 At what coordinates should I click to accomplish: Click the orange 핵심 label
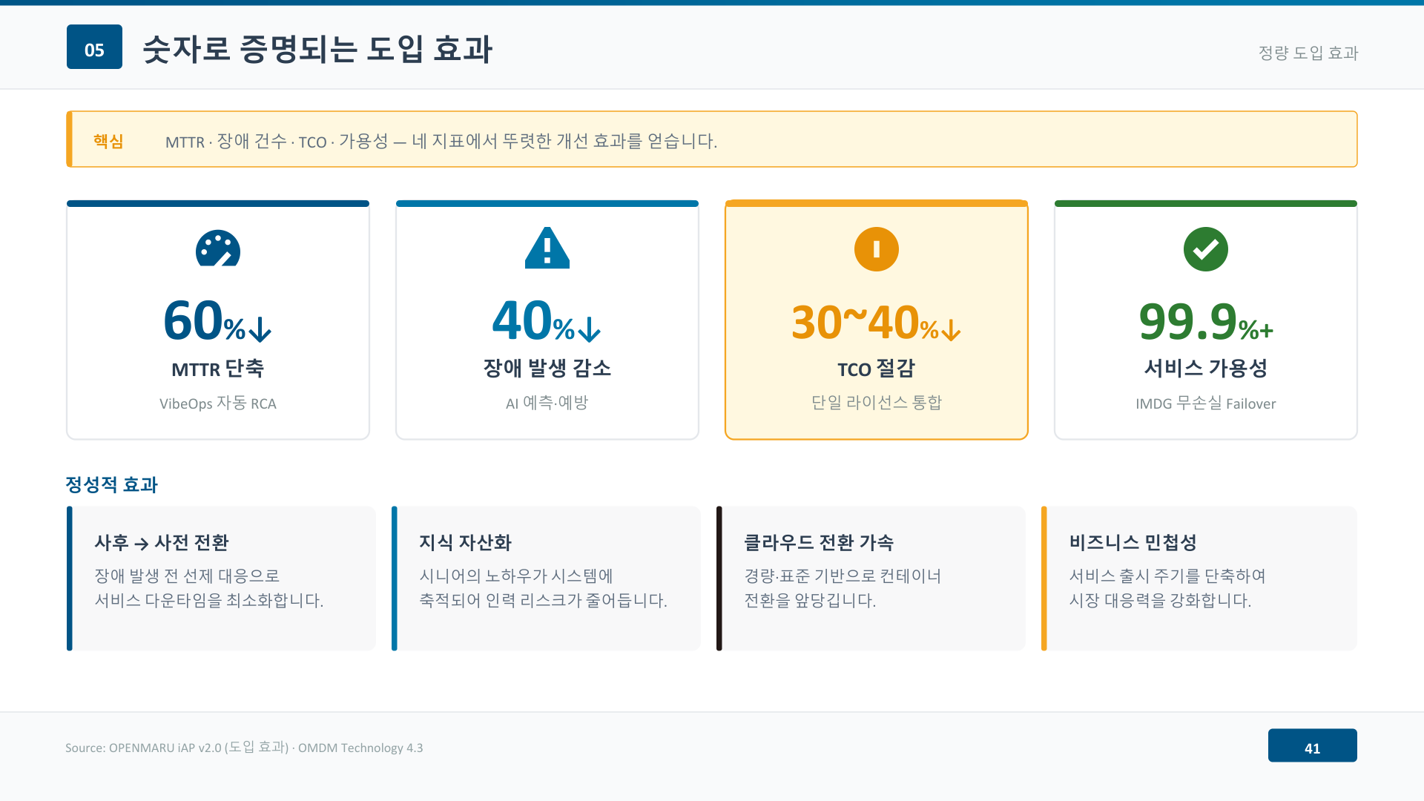tap(108, 141)
